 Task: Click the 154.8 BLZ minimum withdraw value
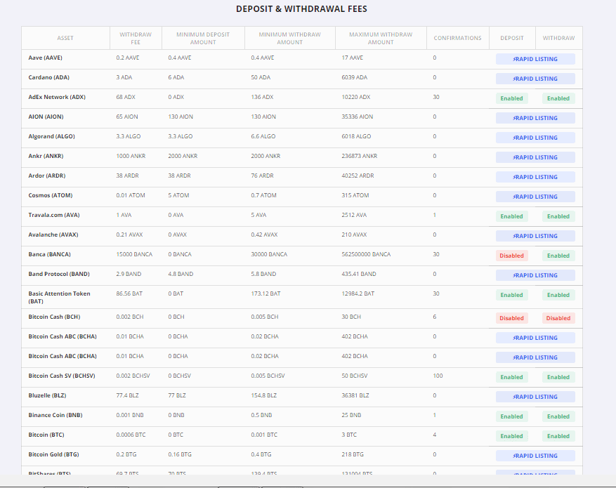click(x=263, y=395)
